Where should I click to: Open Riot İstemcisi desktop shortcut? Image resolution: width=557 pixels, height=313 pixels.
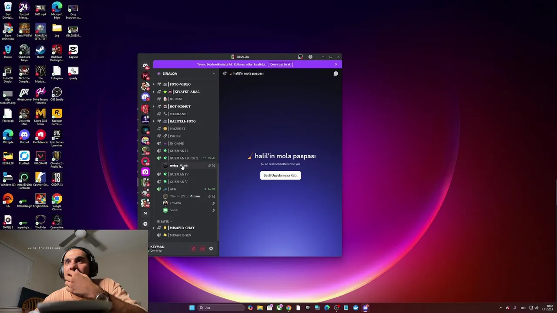[40, 137]
